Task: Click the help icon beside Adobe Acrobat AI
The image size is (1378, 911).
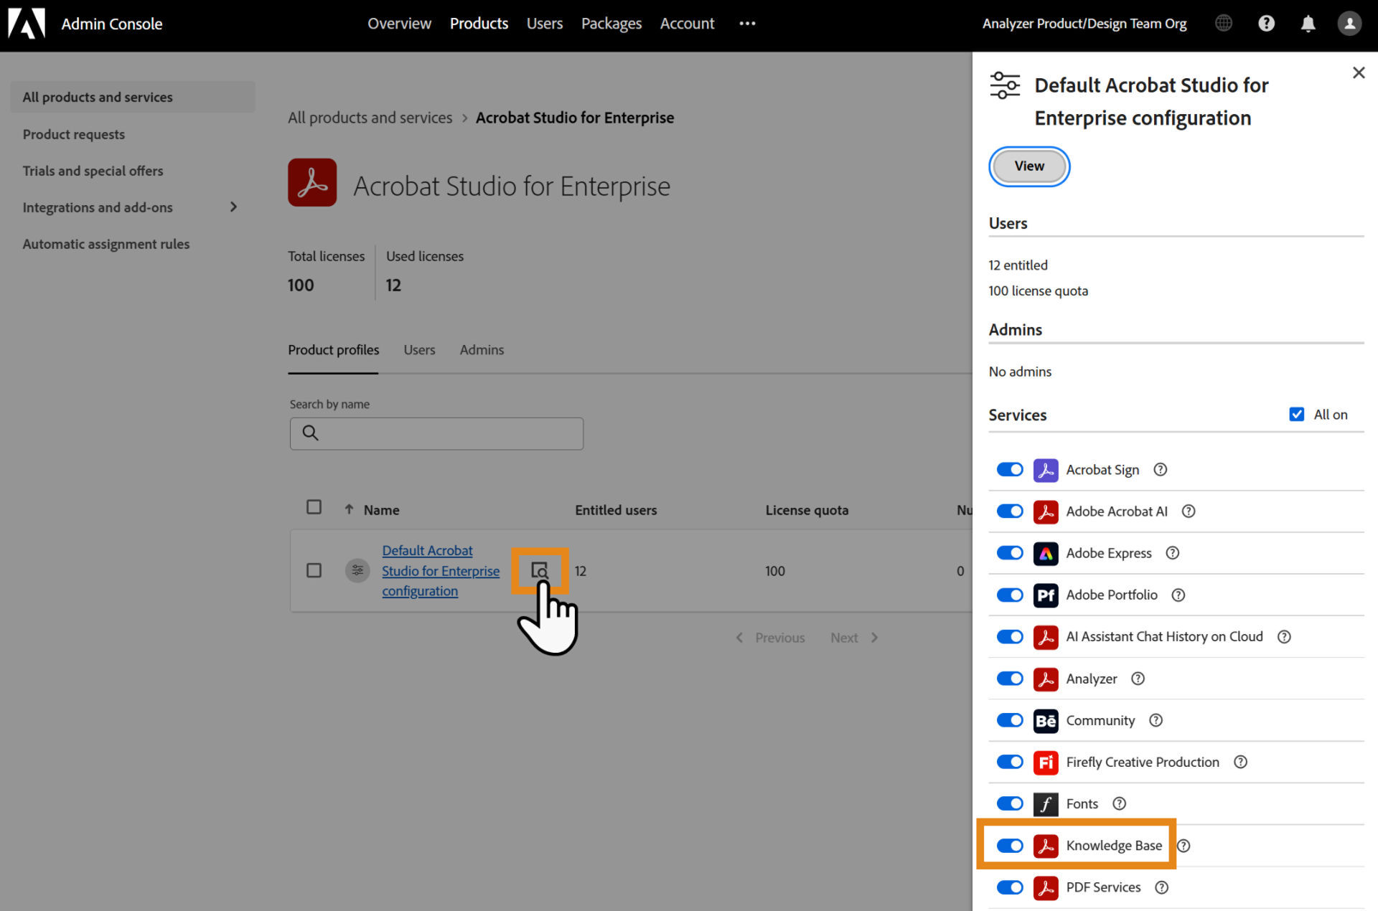Action: [1189, 511]
